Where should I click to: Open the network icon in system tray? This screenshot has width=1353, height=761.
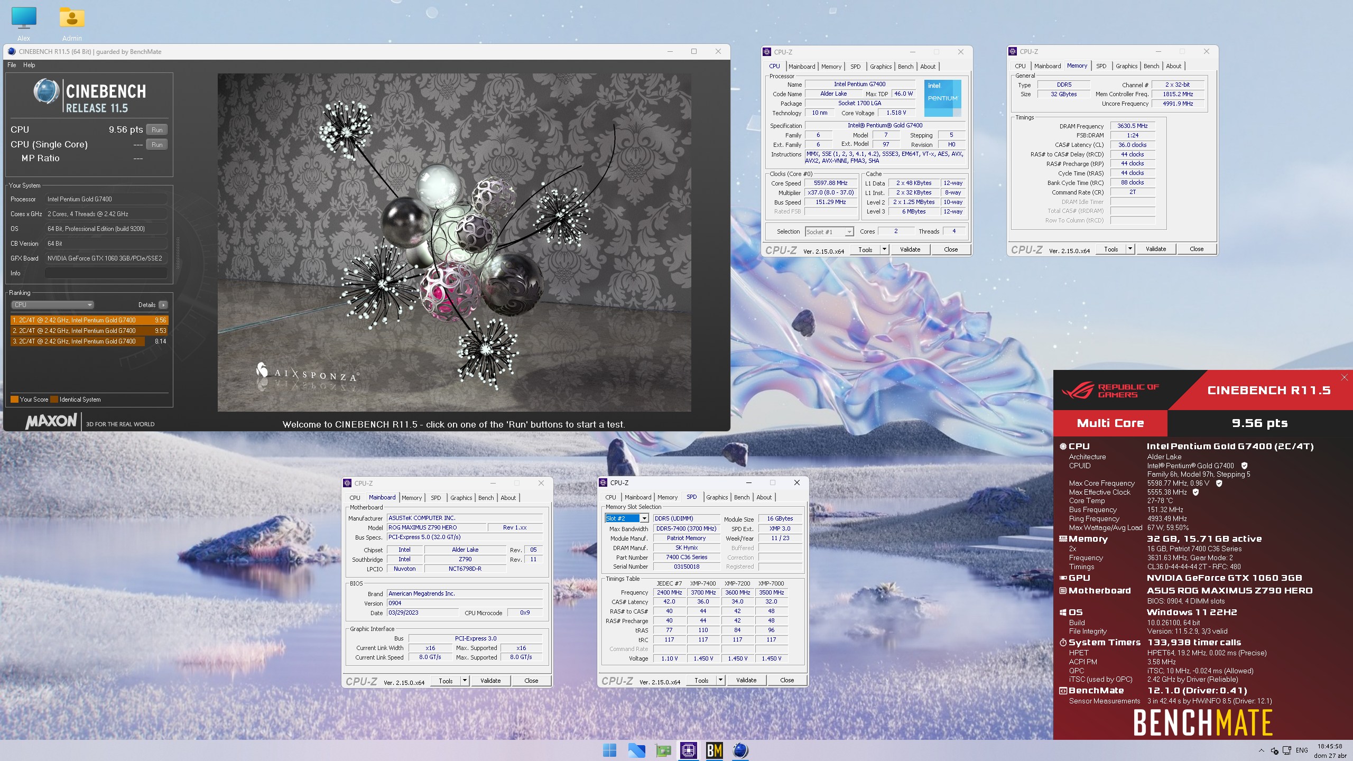click(x=1287, y=750)
